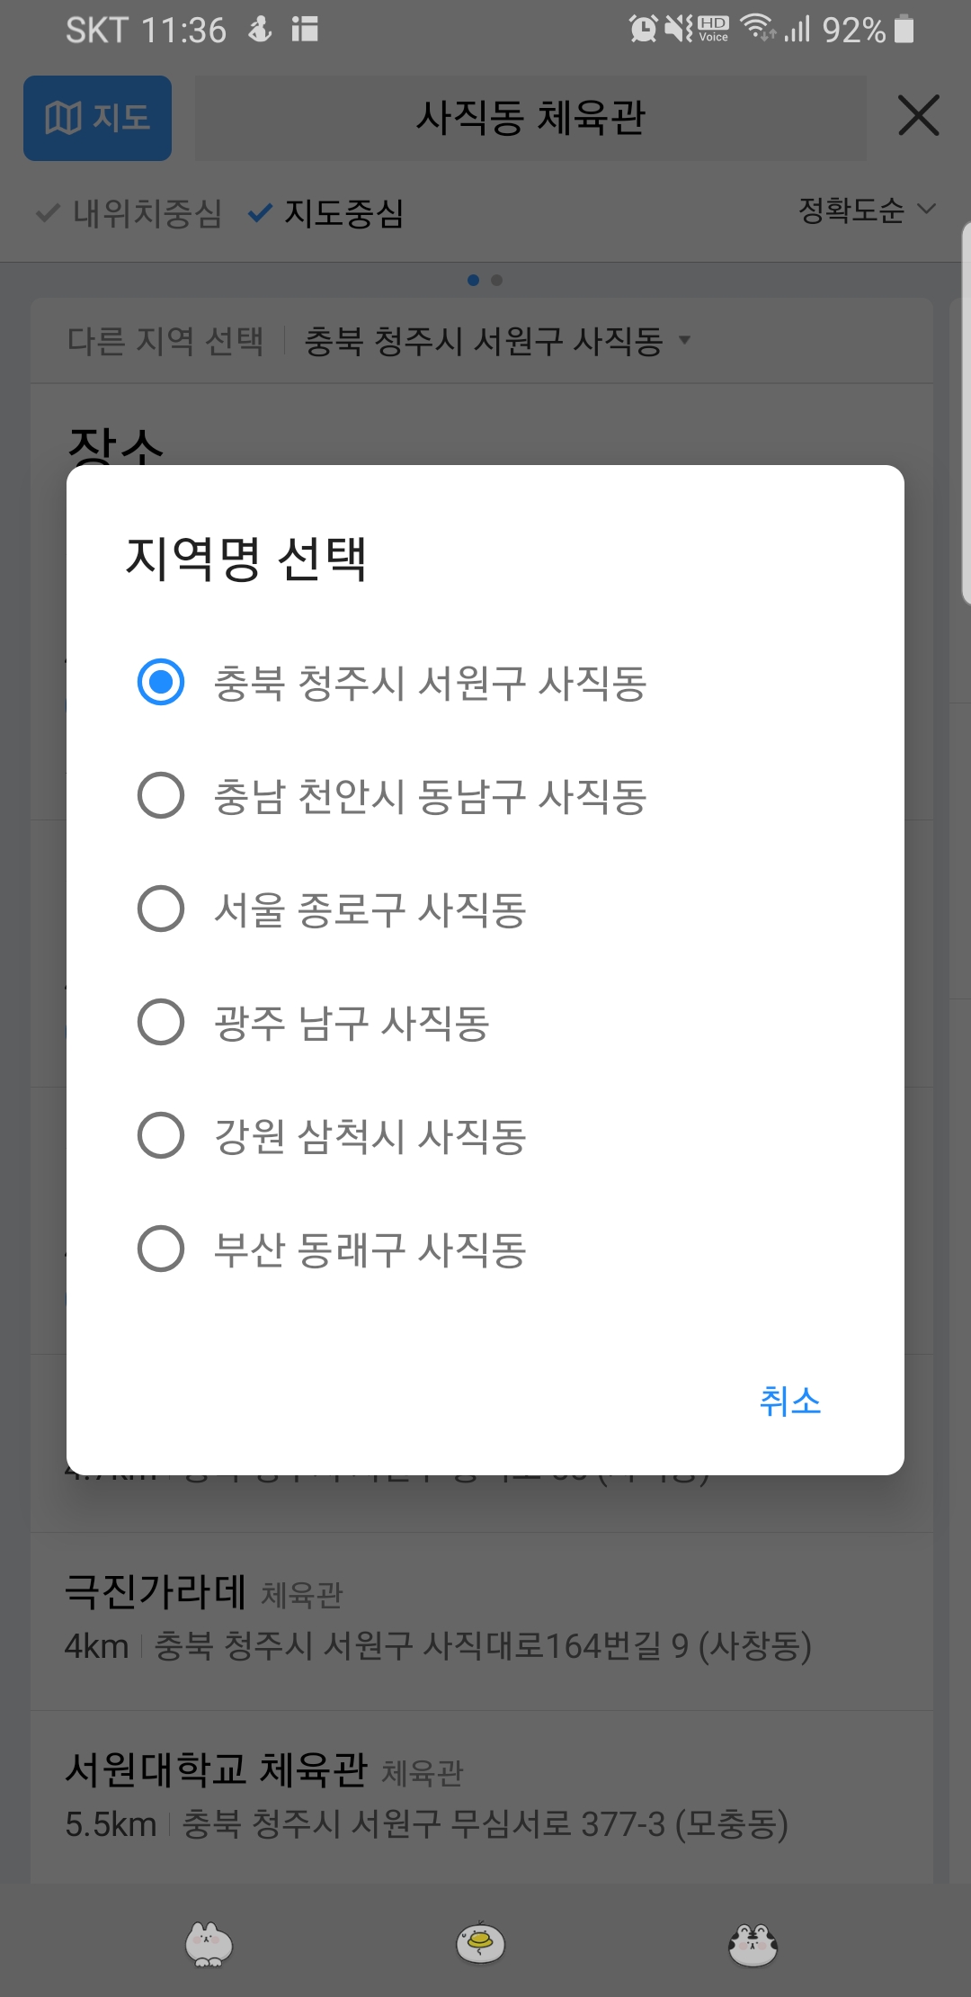Open the 지도 map view button
Image resolution: width=971 pixels, height=1997 pixels.
[x=97, y=118]
